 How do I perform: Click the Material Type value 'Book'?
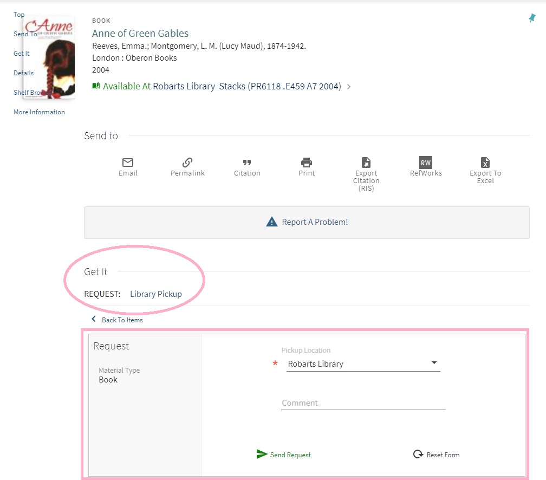coord(108,380)
